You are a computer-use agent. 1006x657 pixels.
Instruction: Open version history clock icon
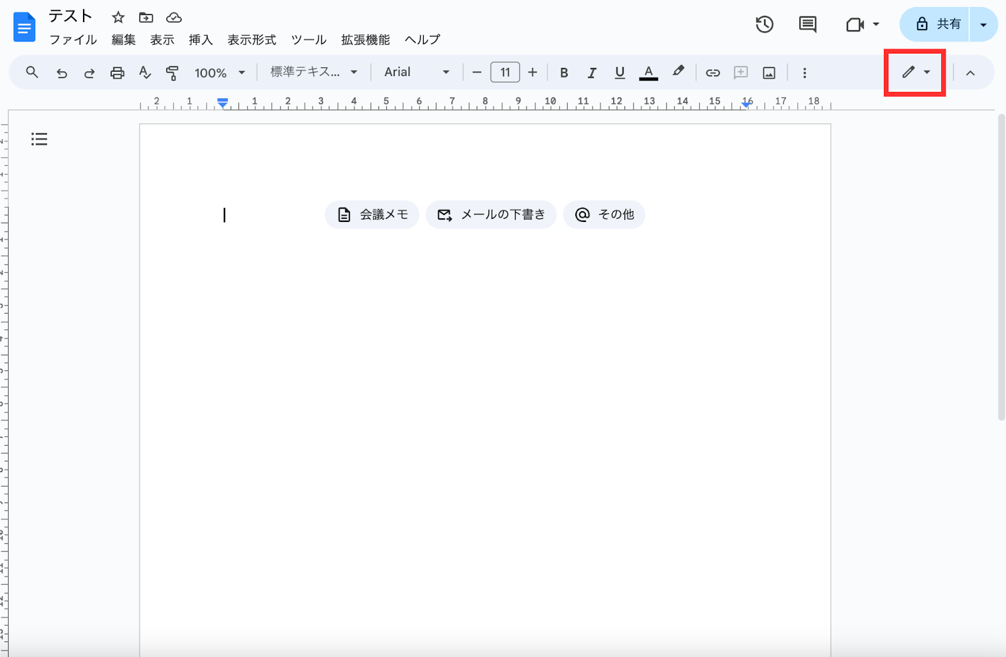click(x=765, y=25)
